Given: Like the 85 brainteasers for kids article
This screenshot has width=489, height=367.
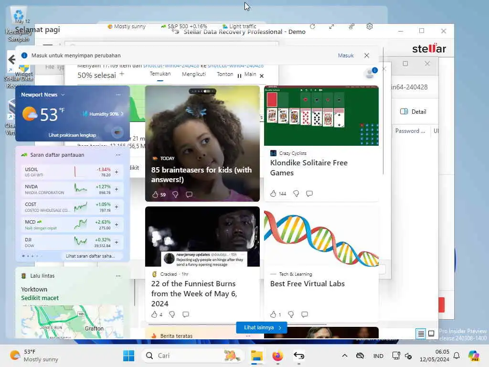Looking at the screenshot, I should tap(155, 194).
